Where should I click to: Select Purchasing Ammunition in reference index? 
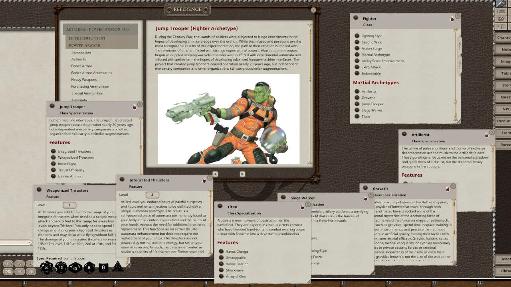pyautogui.click(x=90, y=86)
